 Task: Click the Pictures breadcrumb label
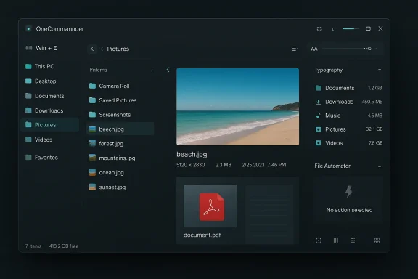[x=118, y=49]
